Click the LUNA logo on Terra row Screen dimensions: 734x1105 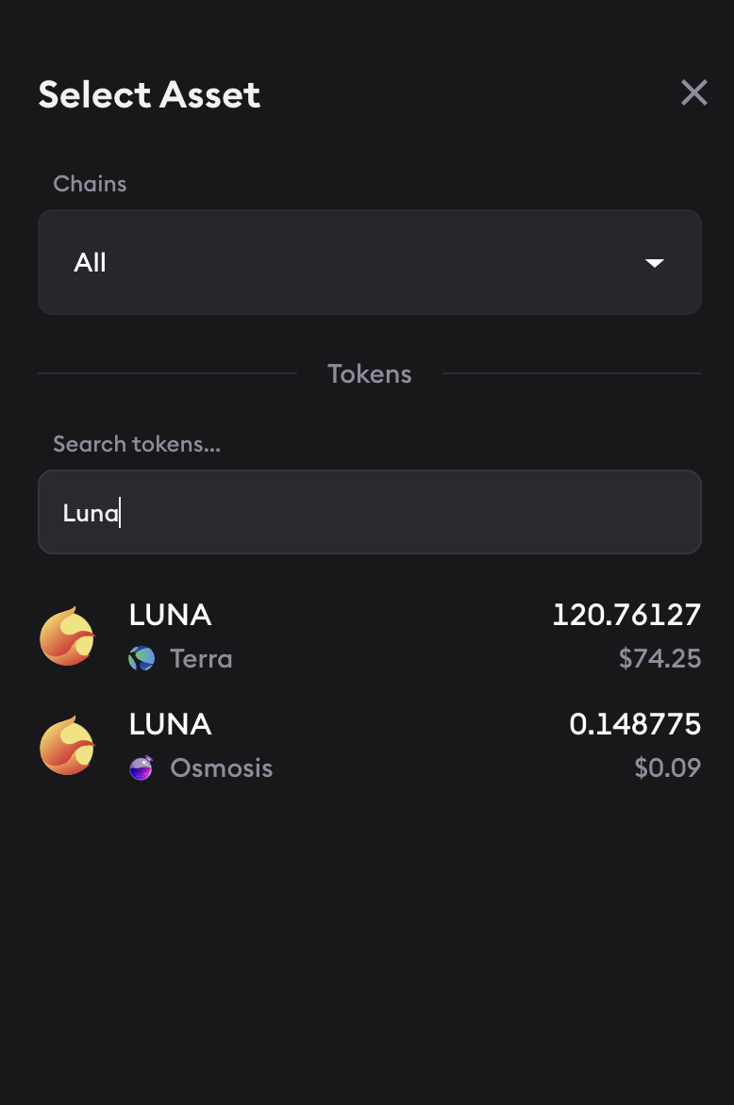(67, 636)
